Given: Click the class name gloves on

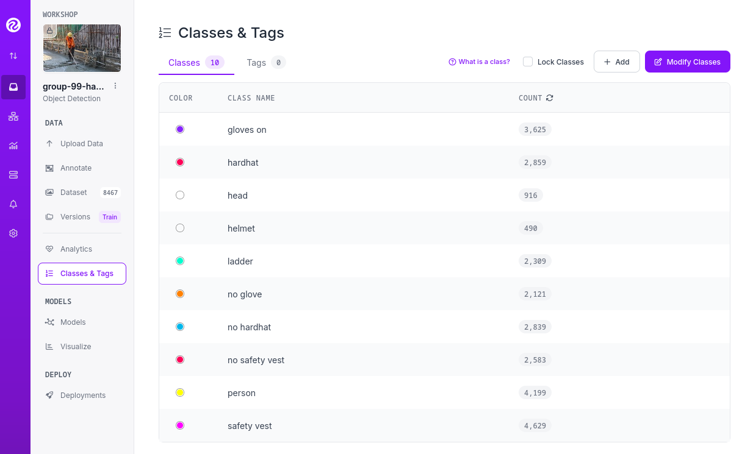Looking at the screenshot, I should click(247, 130).
